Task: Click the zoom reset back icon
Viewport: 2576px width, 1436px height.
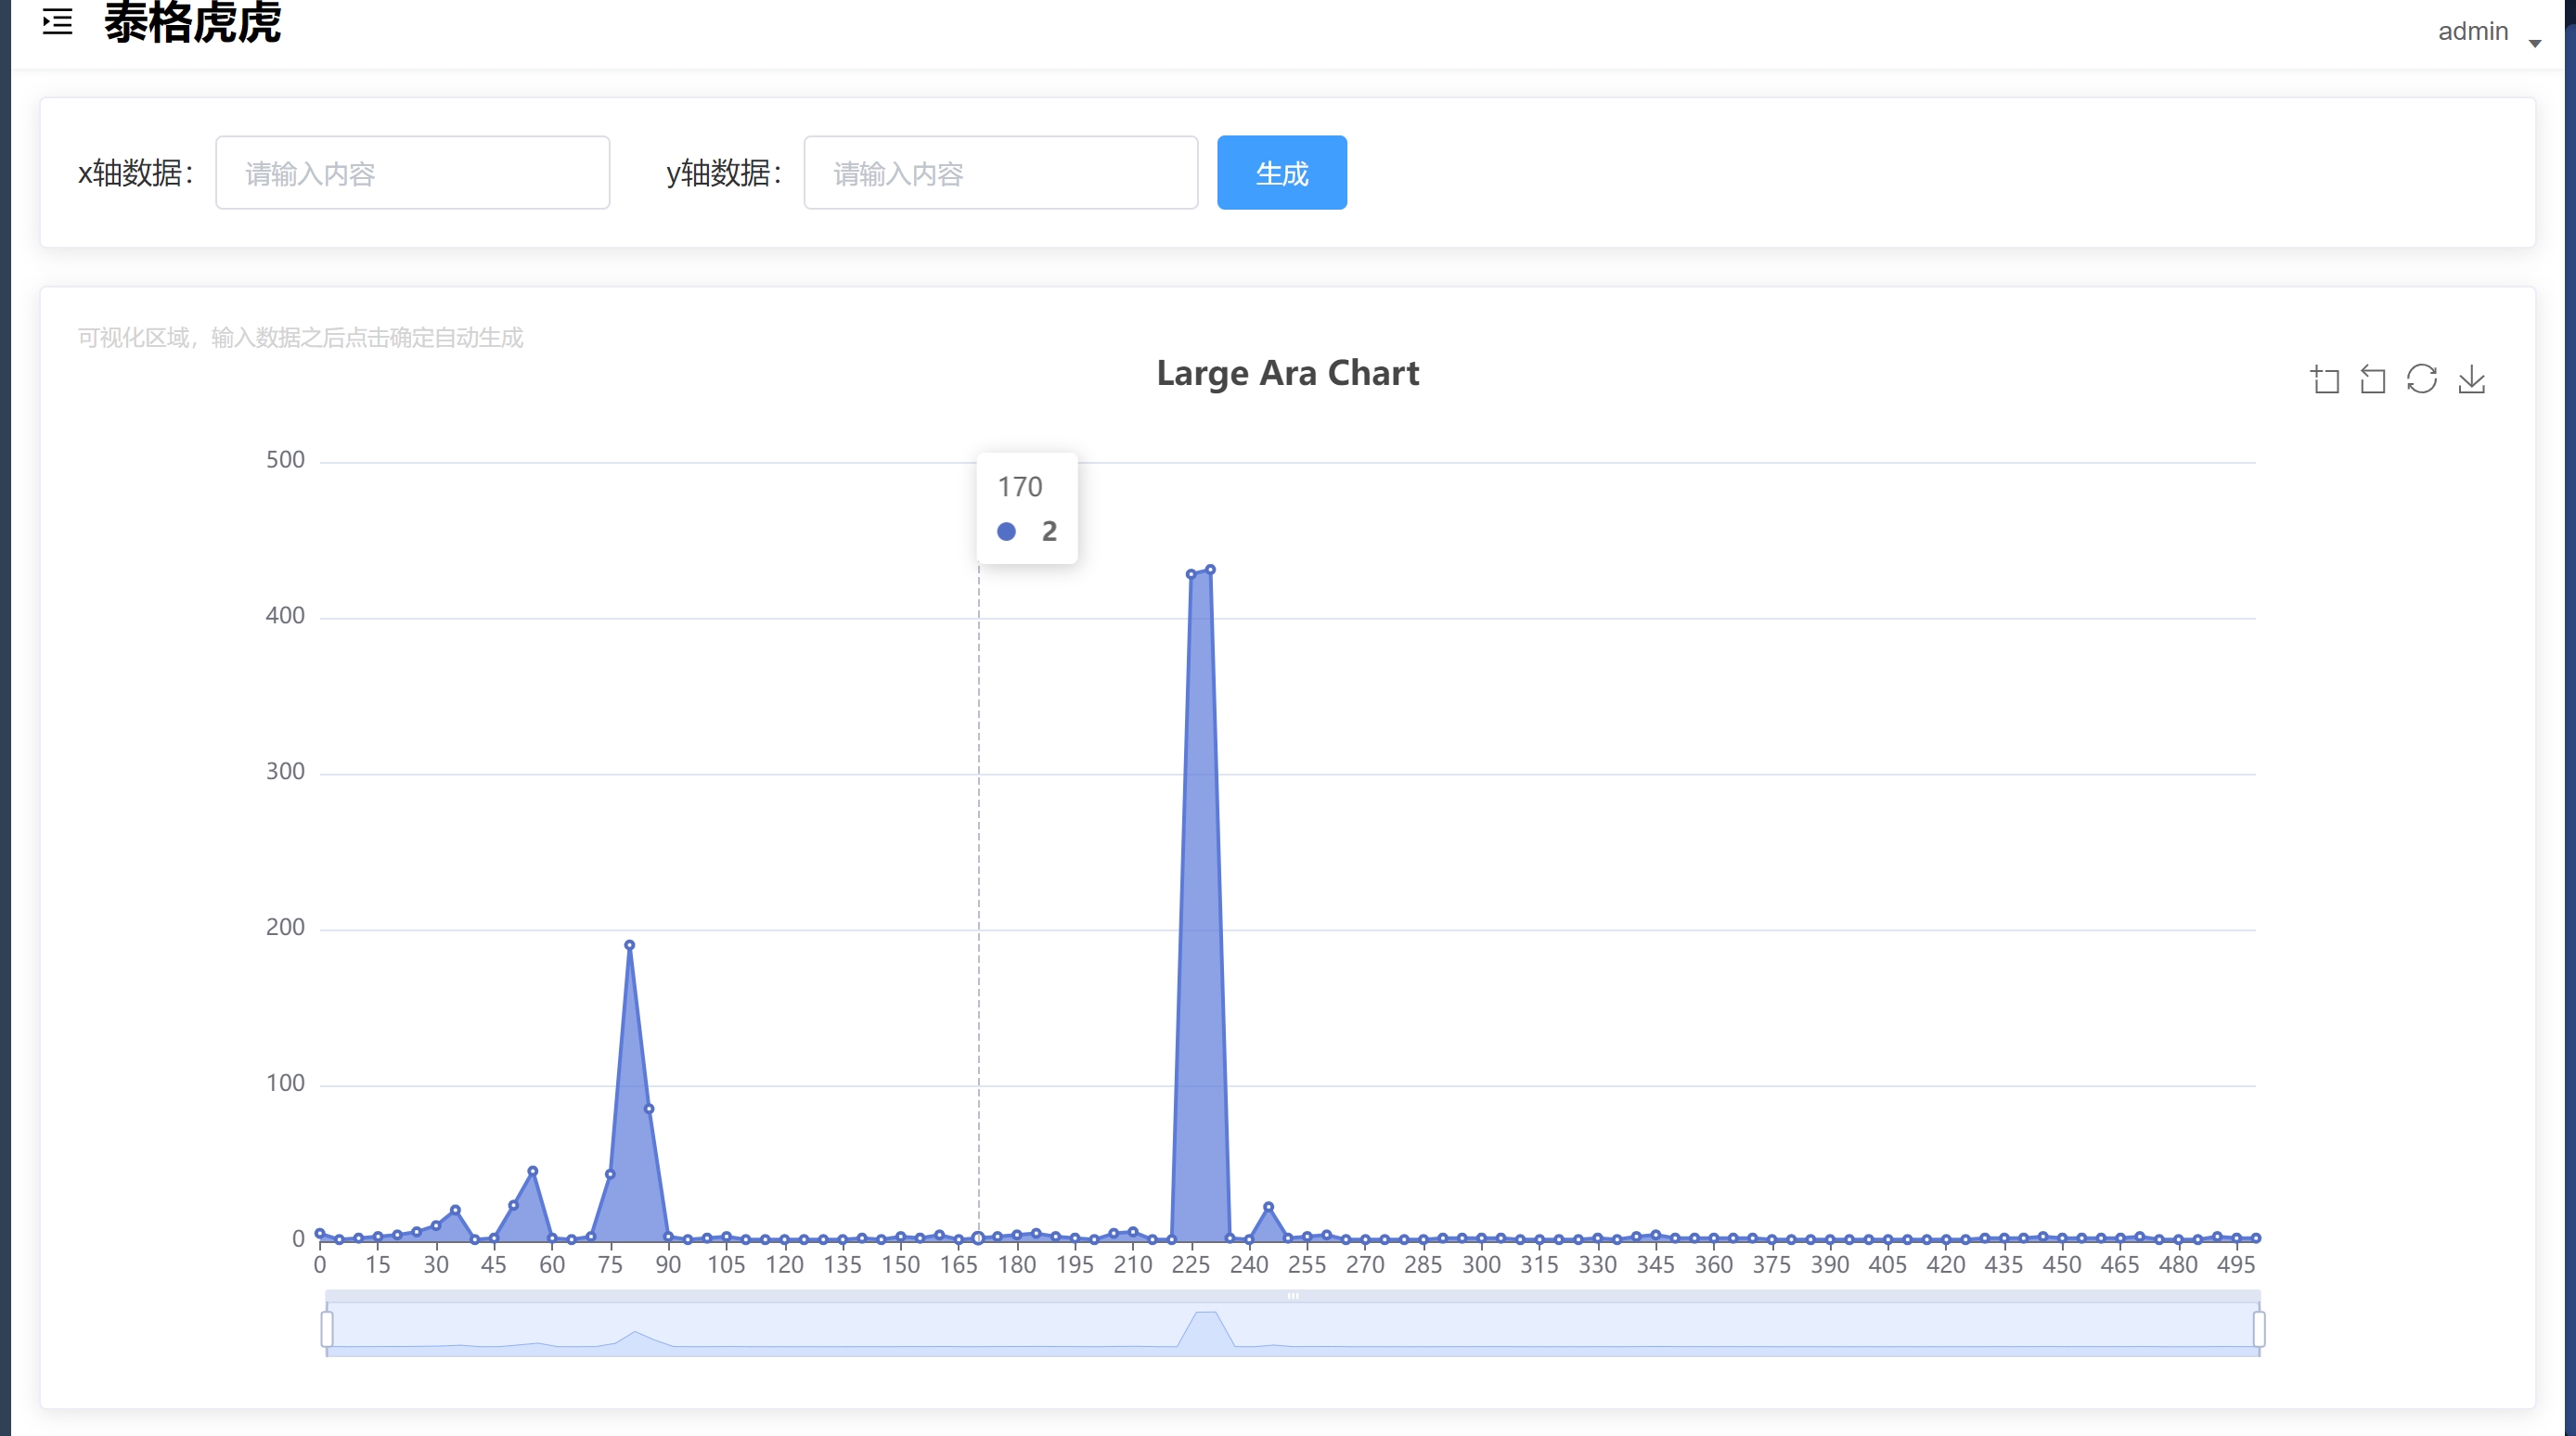Action: click(2373, 379)
